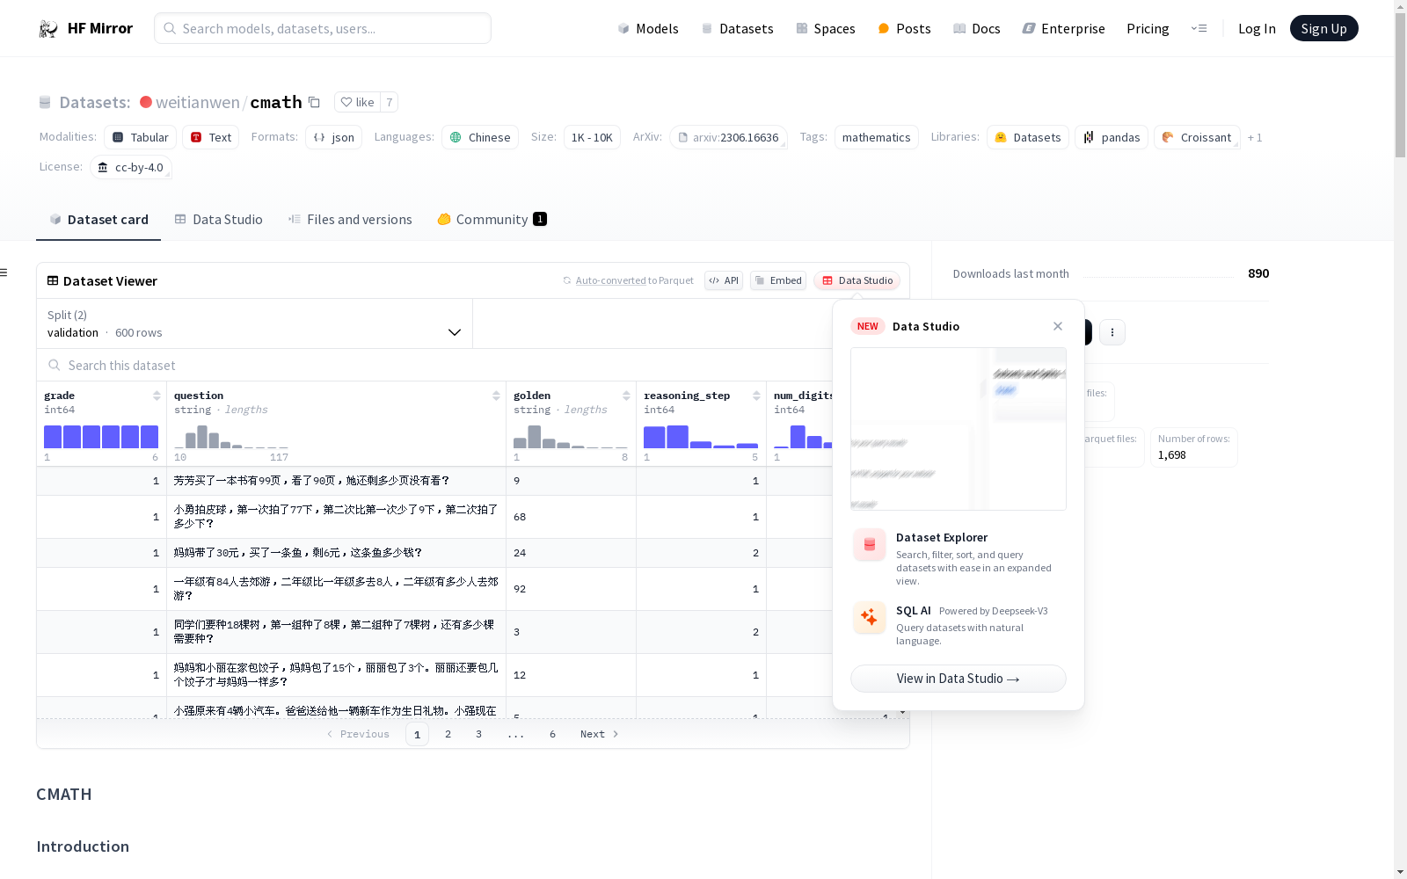This screenshot has width=1407, height=879.
Task: Select the Tabular modality tag
Action: coord(141,137)
